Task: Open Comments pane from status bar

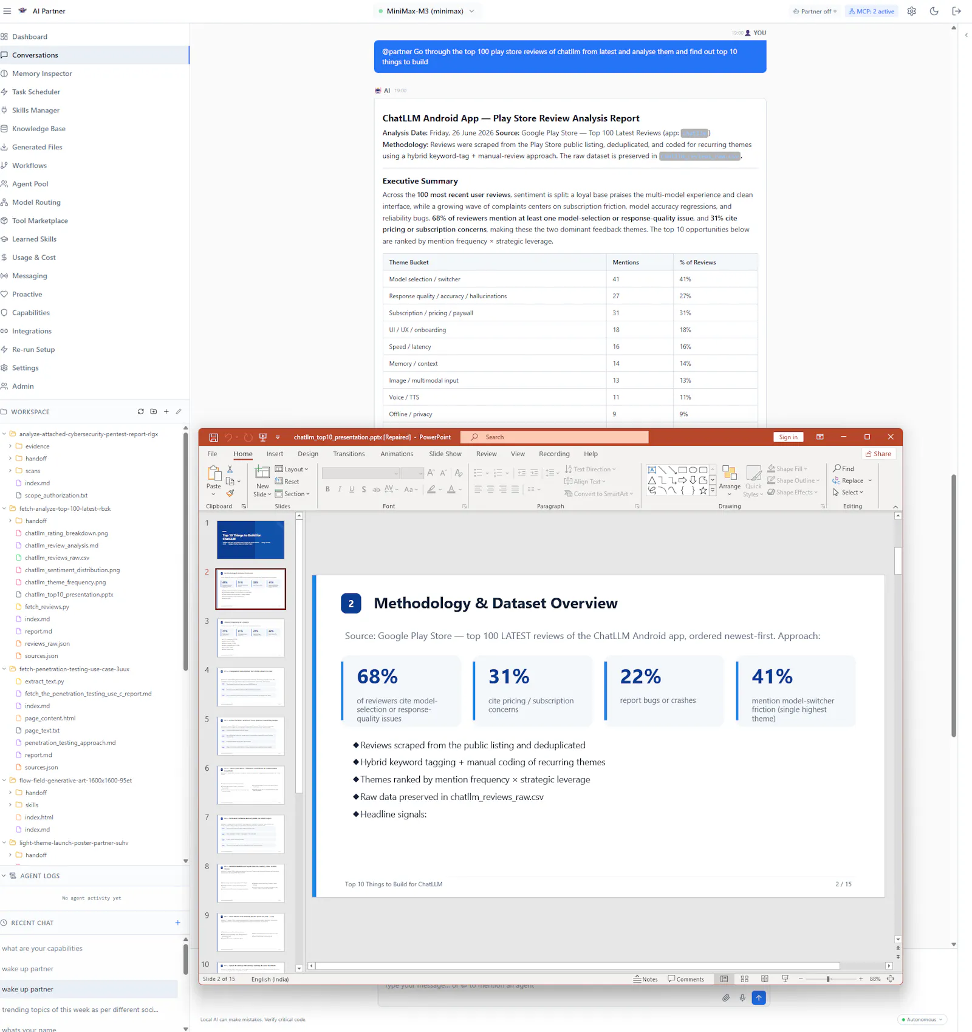Action: [686, 979]
